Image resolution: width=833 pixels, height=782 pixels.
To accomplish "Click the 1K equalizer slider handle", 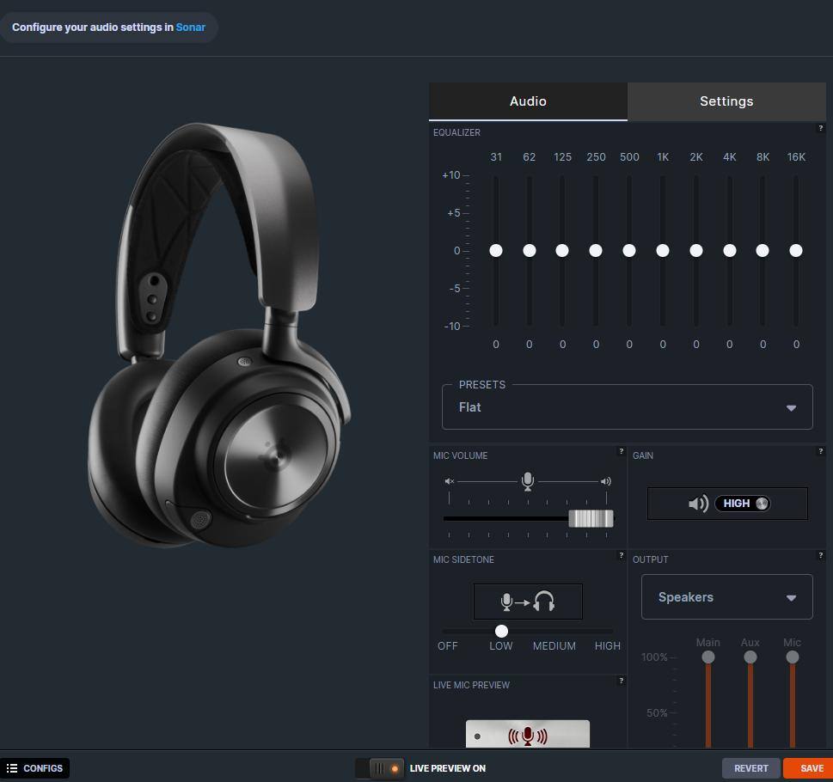I will (663, 250).
